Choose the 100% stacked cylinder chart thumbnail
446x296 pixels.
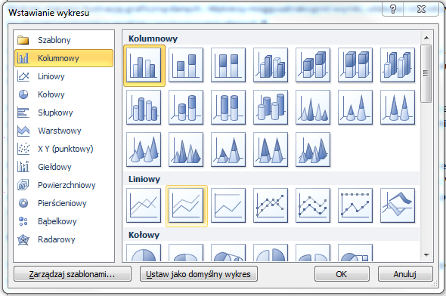click(x=228, y=107)
